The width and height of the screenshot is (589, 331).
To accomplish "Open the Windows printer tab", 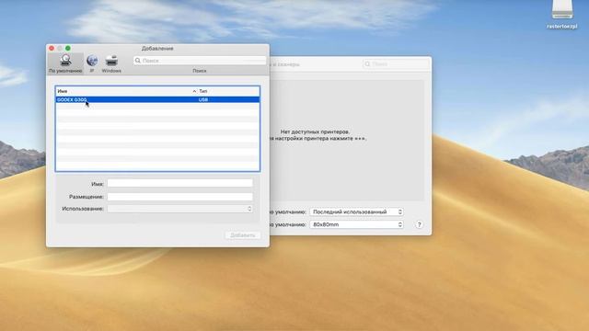I will coord(111,63).
